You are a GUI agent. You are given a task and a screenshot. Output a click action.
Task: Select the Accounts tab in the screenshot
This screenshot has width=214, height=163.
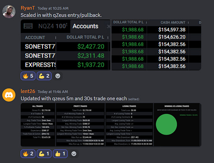[85, 26]
